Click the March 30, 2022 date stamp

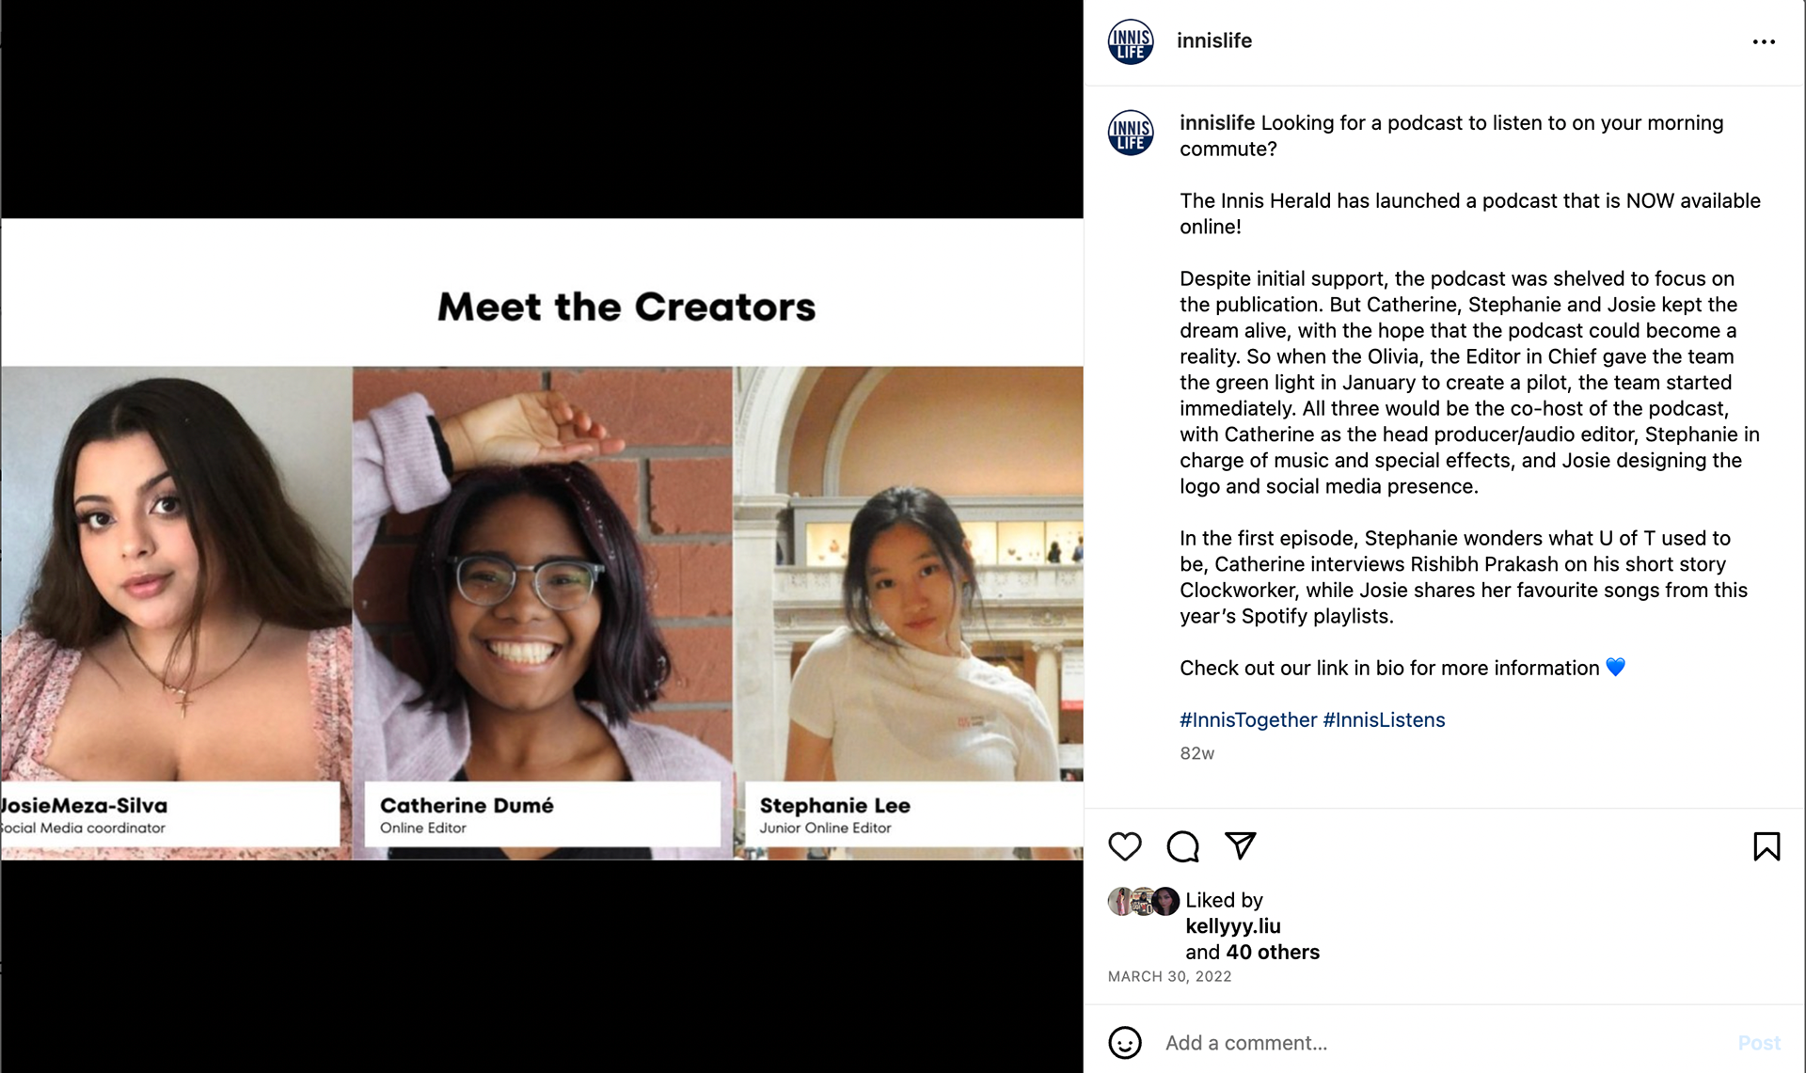point(1169,976)
